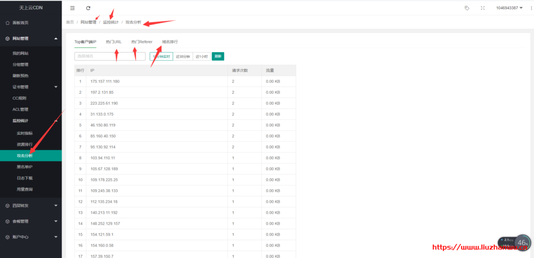Click the green 刷新 button
The width and height of the screenshot is (534, 258).
pos(218,56)
